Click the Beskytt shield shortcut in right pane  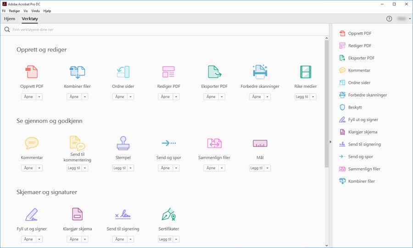350,107
